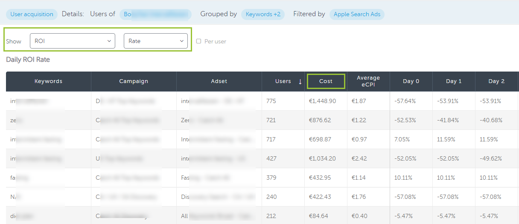Click the Campaign column header
This screenshot has height=224, width=519.
[x=134, y=81]
